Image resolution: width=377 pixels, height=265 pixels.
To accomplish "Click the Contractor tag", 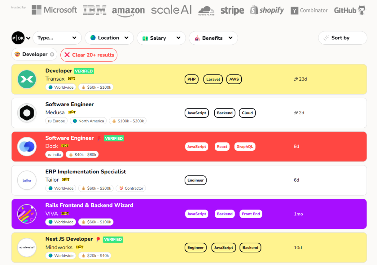I will (x=131, y=188).
